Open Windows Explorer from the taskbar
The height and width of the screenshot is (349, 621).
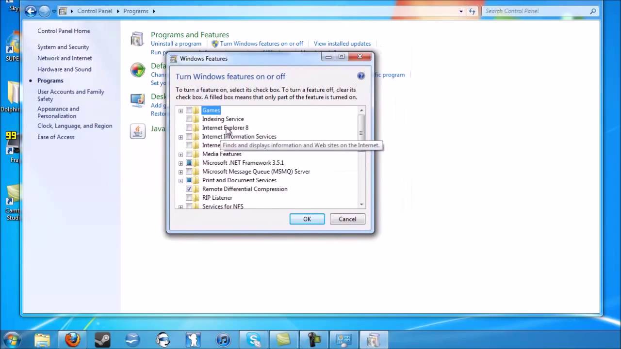(x=42, y=339)
